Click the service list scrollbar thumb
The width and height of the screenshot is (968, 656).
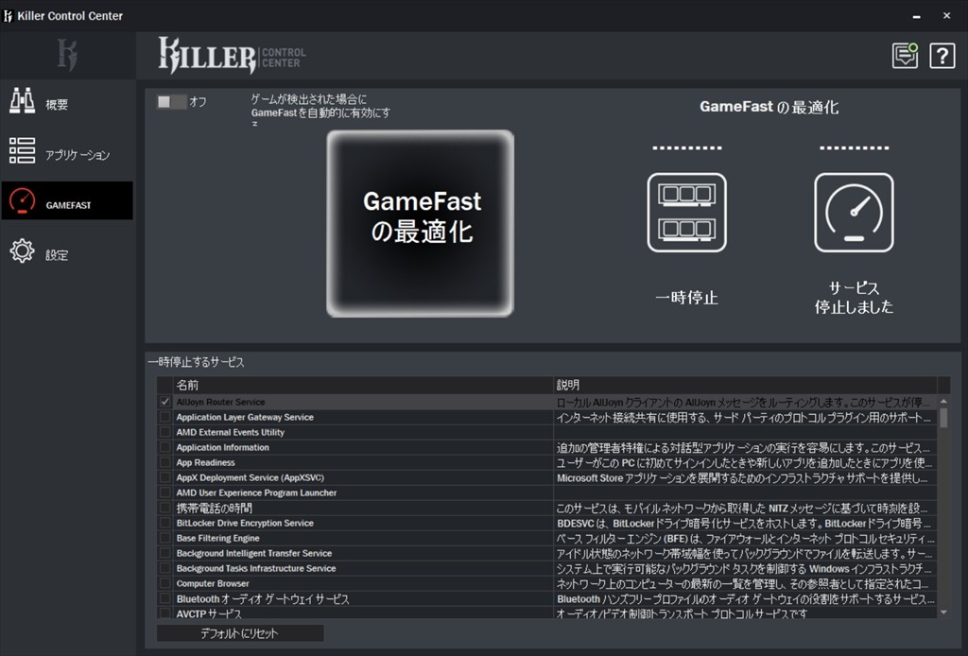(x=943, y=417)
